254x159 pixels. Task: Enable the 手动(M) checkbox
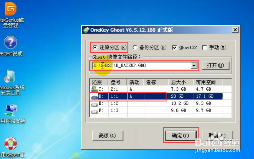pyautogui.click(x=205, y=48)
